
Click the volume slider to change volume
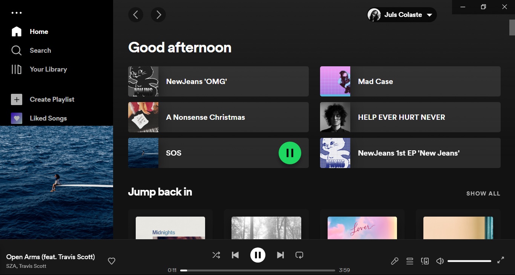469,261
